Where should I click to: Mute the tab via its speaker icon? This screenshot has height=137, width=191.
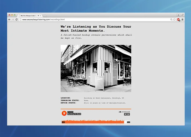(x=38, y=16)
